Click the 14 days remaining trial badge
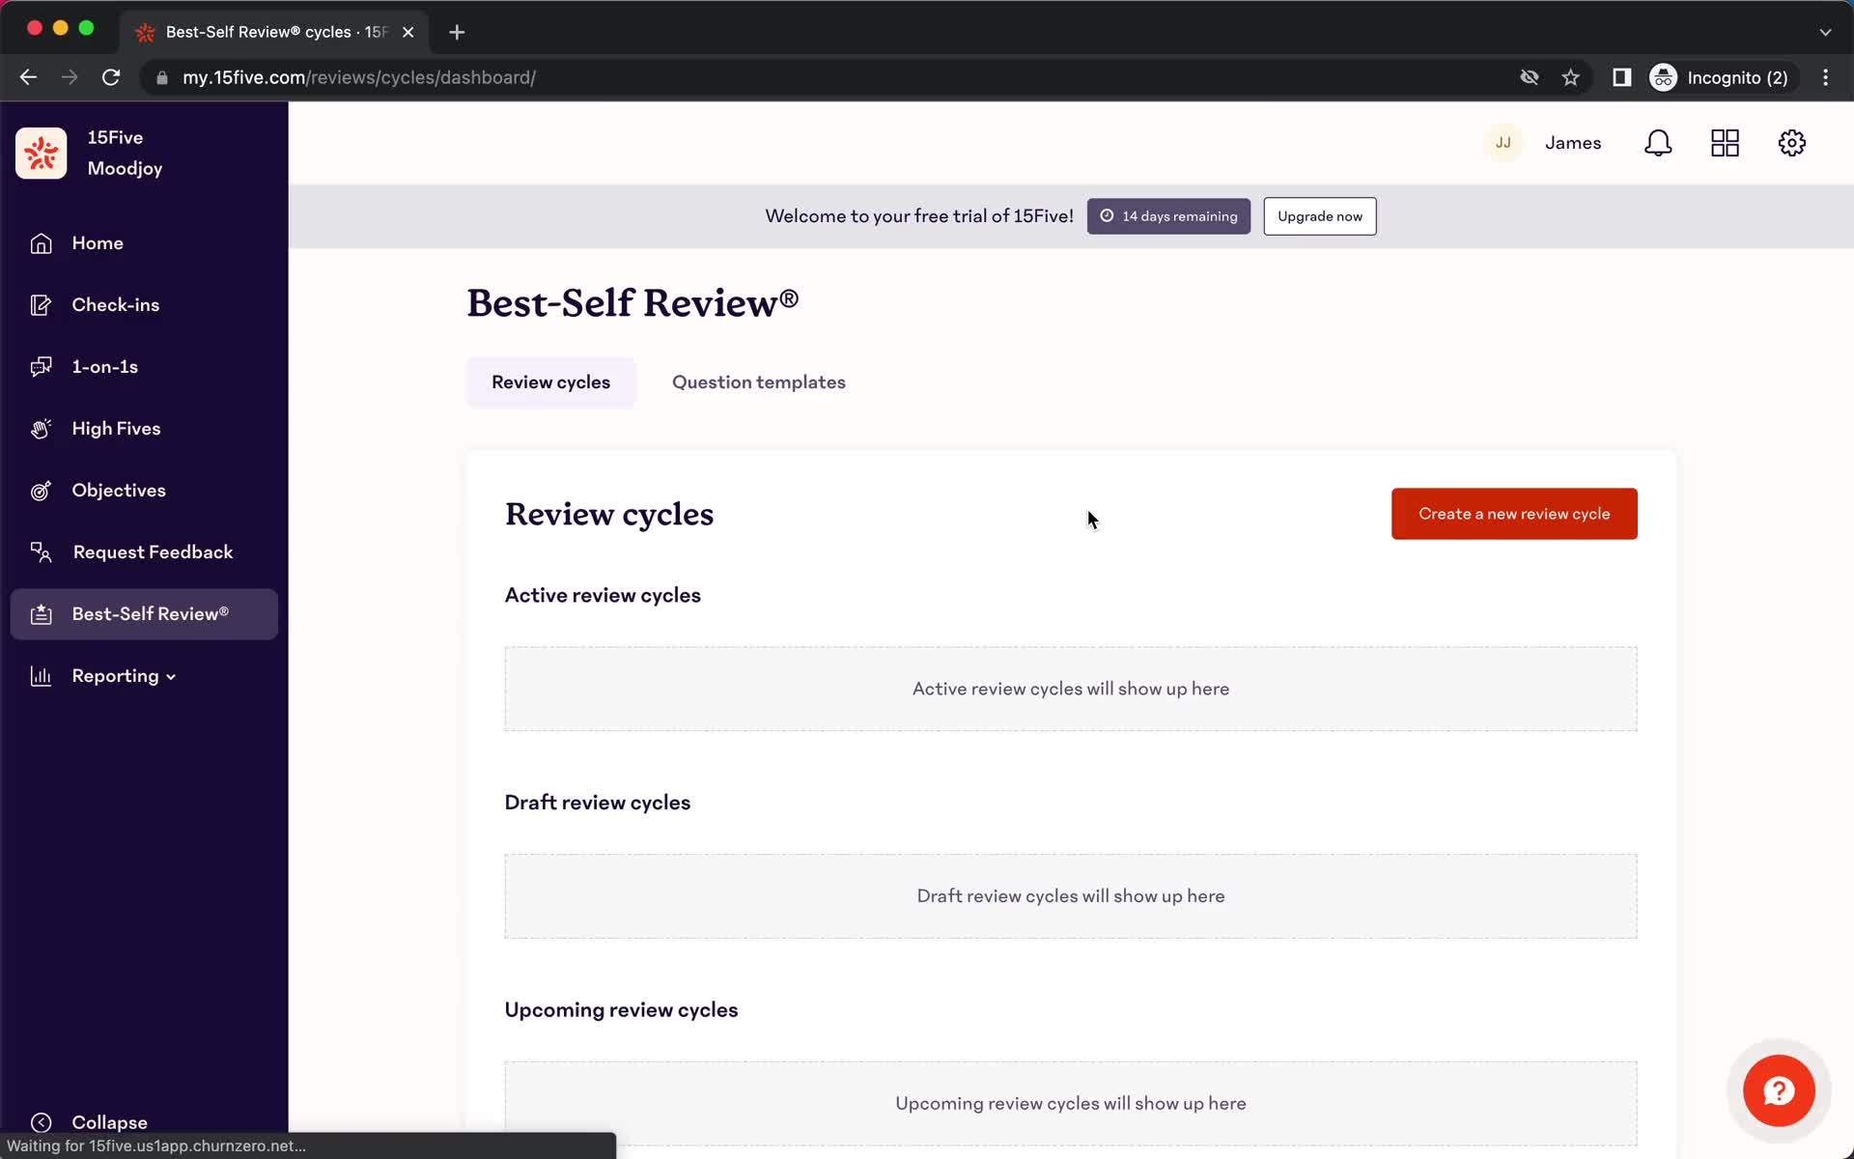The width and height of the screenshot is (1854, 1159). 1168,216
